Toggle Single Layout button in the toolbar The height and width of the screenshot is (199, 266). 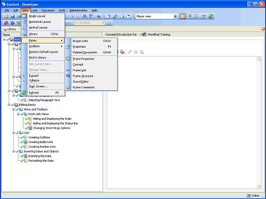(x=183, y=17)
